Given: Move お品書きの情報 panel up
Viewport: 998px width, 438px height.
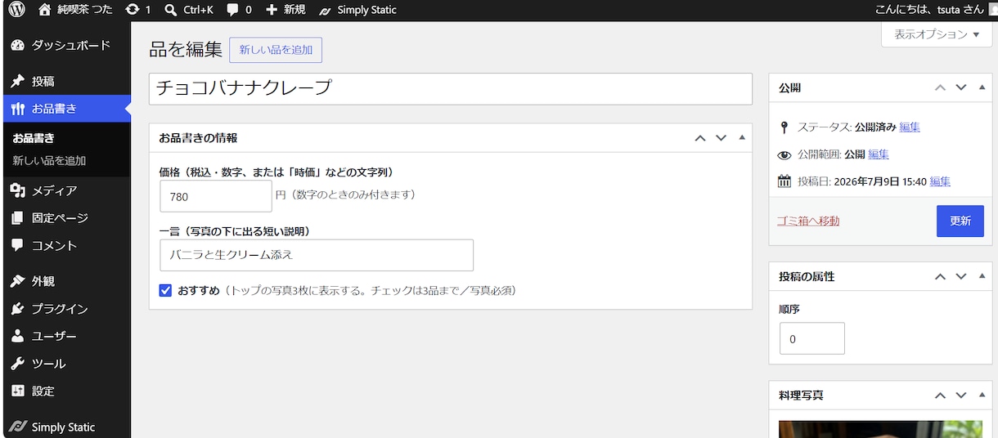Looking at the screenshot, I should tap(700, 138).
